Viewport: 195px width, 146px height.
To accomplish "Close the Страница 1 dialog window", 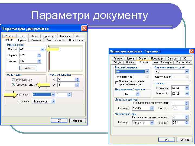I will point(192,51).
